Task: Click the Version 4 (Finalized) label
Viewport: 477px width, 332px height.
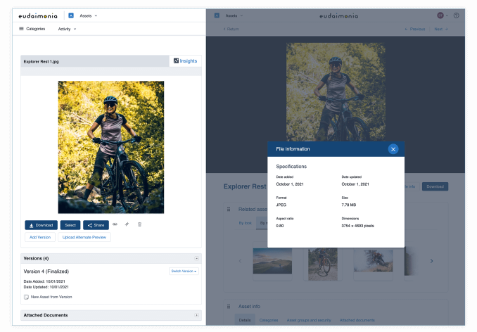Action: 46,272
